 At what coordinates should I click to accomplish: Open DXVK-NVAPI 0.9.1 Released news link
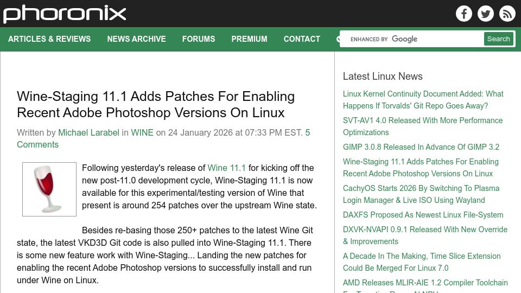coord(425,235)
